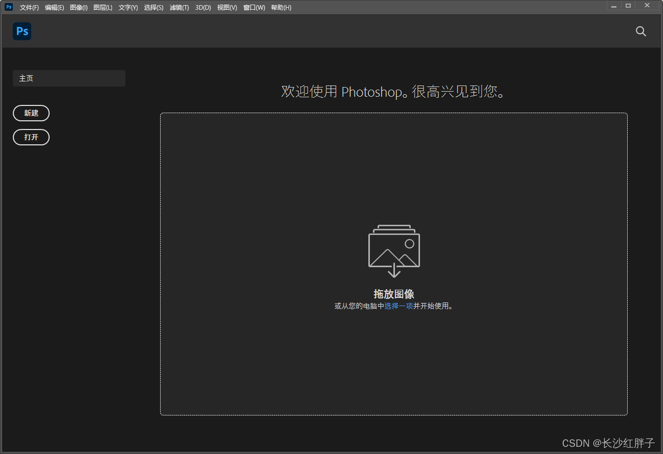Open the 选择(S) menu

[154, 8]
